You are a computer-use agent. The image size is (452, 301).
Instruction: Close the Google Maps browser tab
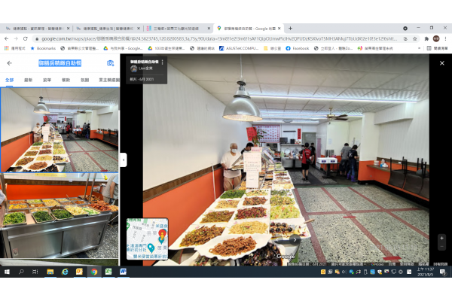pos(279,29)
